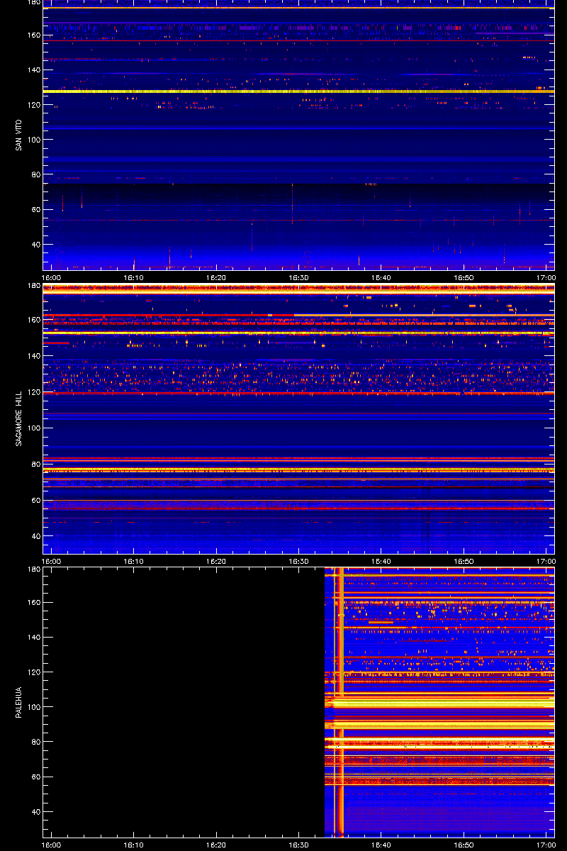The width and height of the screenshot is (567, 851).
Task: Click the 160 frequency label on Palehua
Action: [33, 603]
